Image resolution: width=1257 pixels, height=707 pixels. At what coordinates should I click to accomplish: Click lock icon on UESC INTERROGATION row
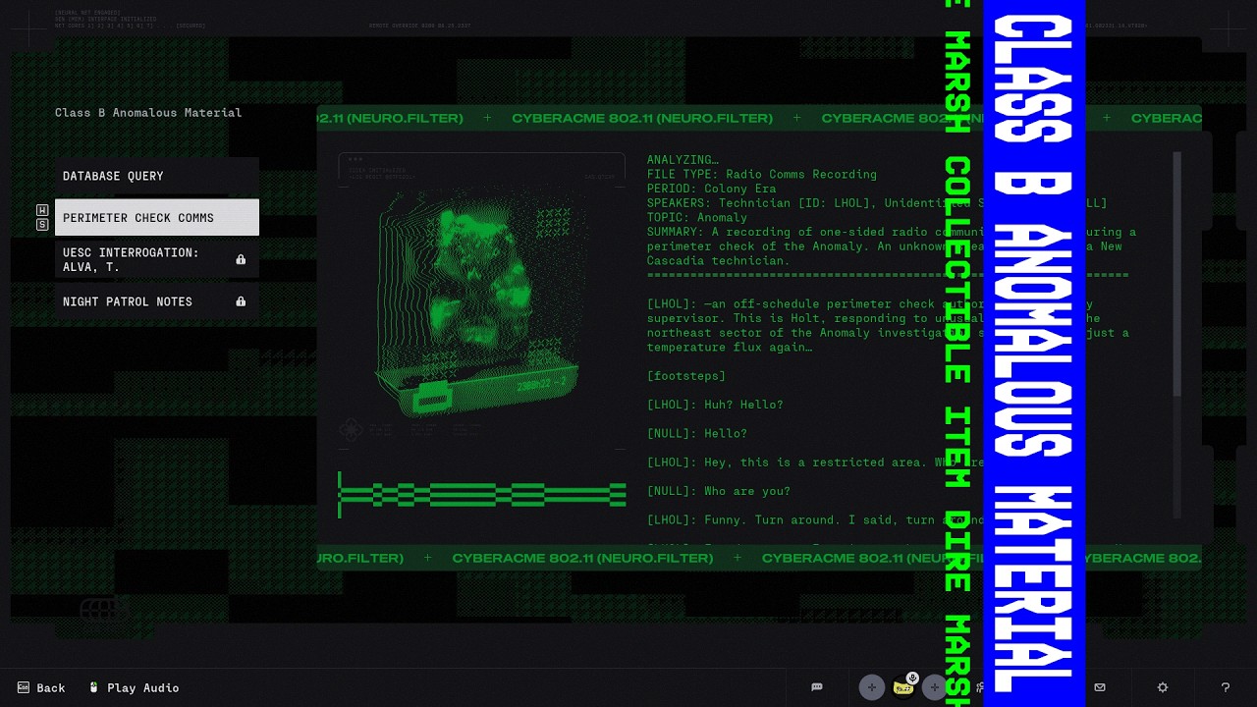tap(241, 260)
